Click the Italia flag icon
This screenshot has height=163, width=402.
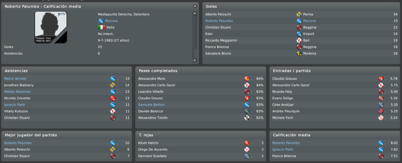tap(101, 27)
